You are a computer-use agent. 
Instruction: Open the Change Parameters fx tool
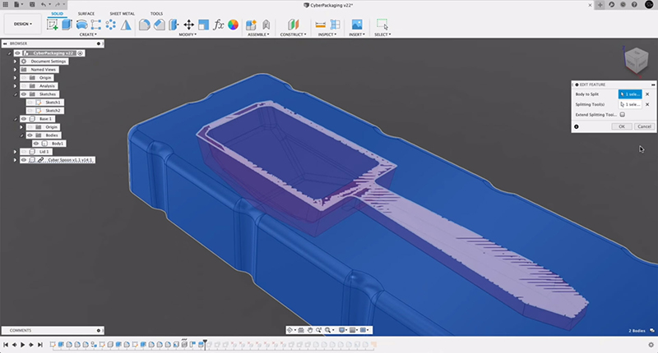[x=218, y=25]
